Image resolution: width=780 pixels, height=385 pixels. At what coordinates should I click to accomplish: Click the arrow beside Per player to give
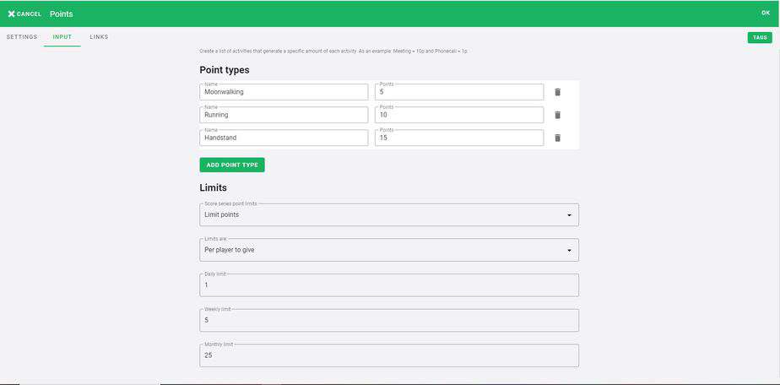pyautogui.click(x=569, y=250)
